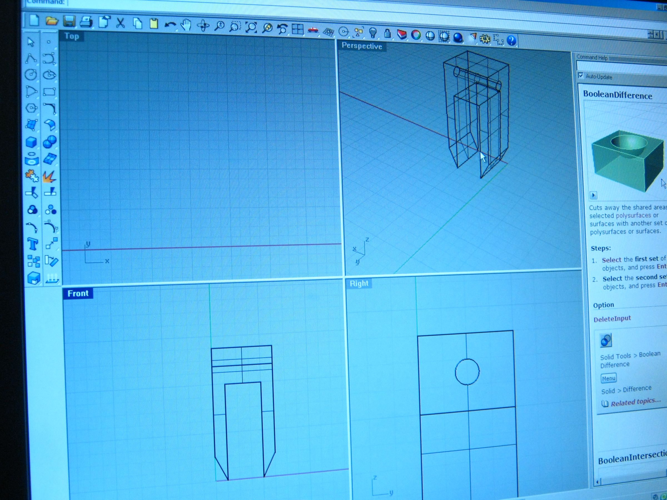Select the Circle tool
The height and width of the screenshot is (500, 667).
click(x=32, y=75)
